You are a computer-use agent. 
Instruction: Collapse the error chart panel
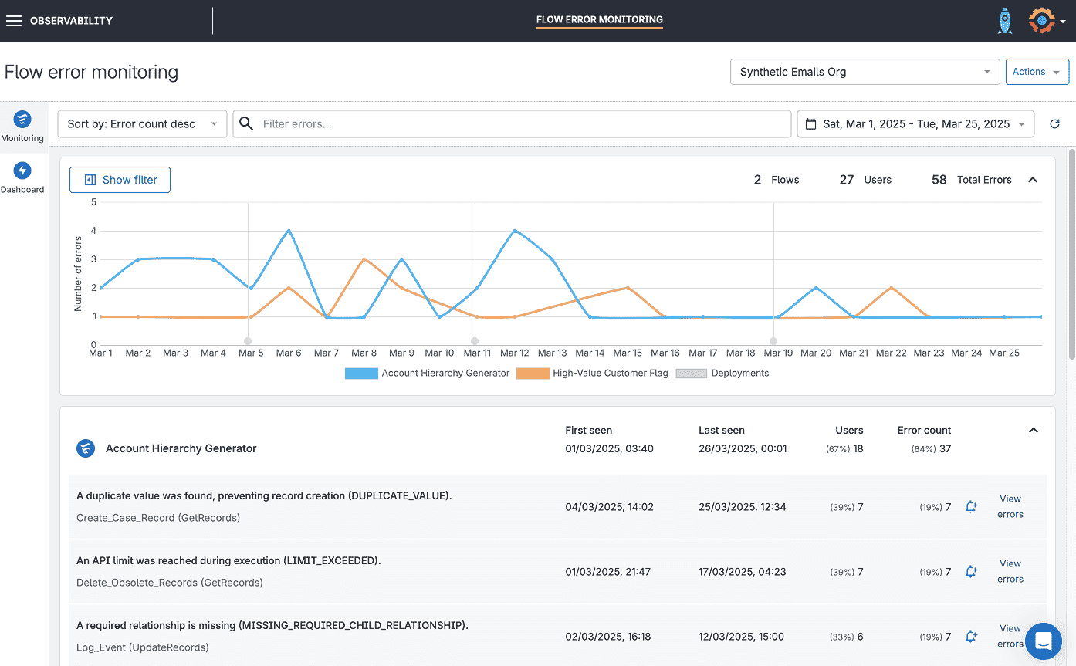1033,180
